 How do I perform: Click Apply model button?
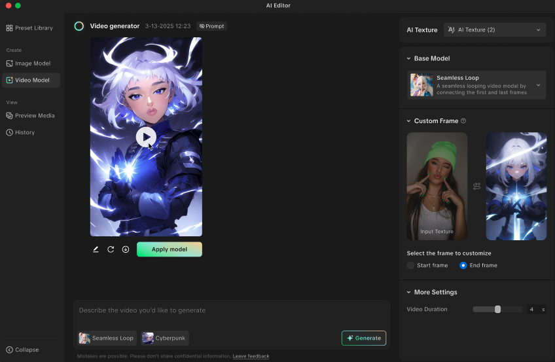pos(170,249)
